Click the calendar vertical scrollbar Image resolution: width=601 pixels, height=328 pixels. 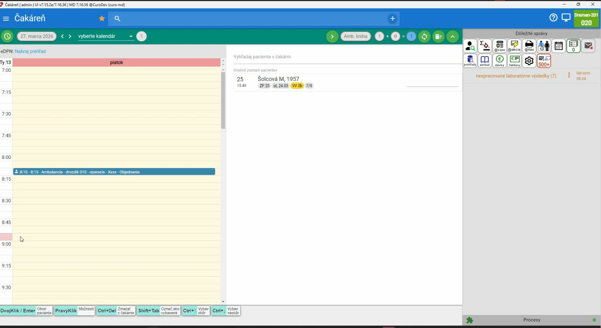pyautogui.click(x=223, y=101)
